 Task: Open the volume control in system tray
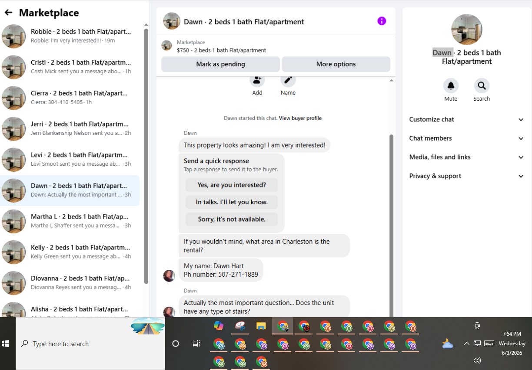[x=477, y=360]
